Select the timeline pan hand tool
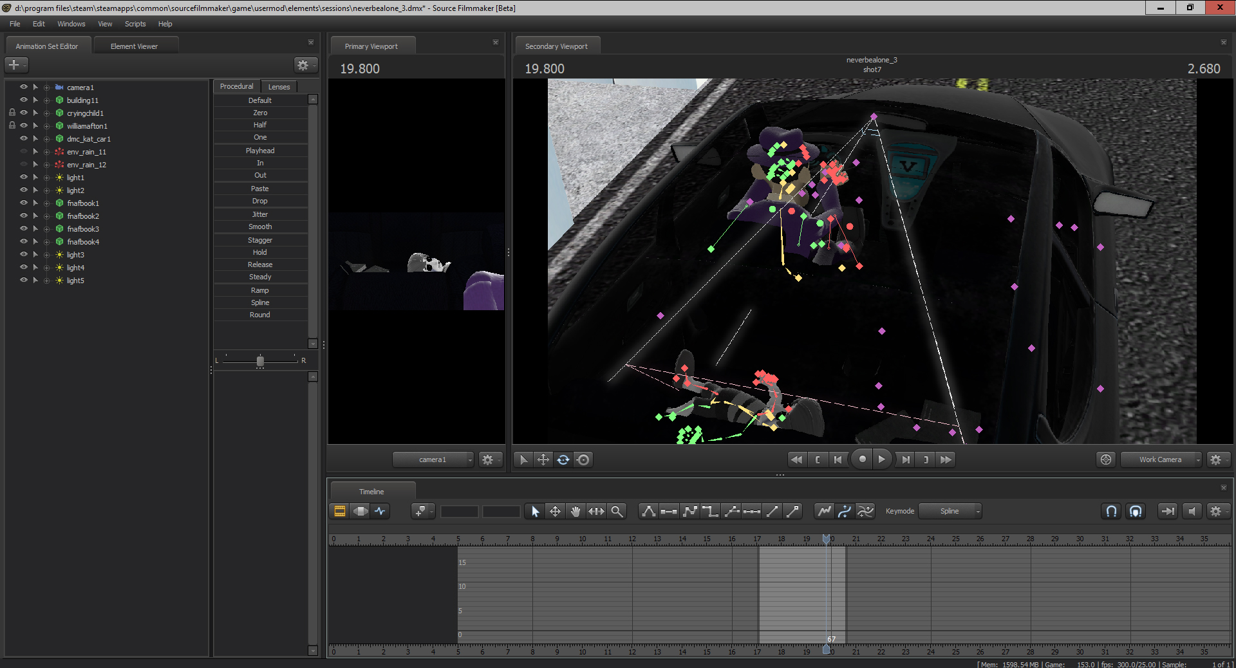Viewport: 1236px width, 668px height. click(x=576, y=511)
